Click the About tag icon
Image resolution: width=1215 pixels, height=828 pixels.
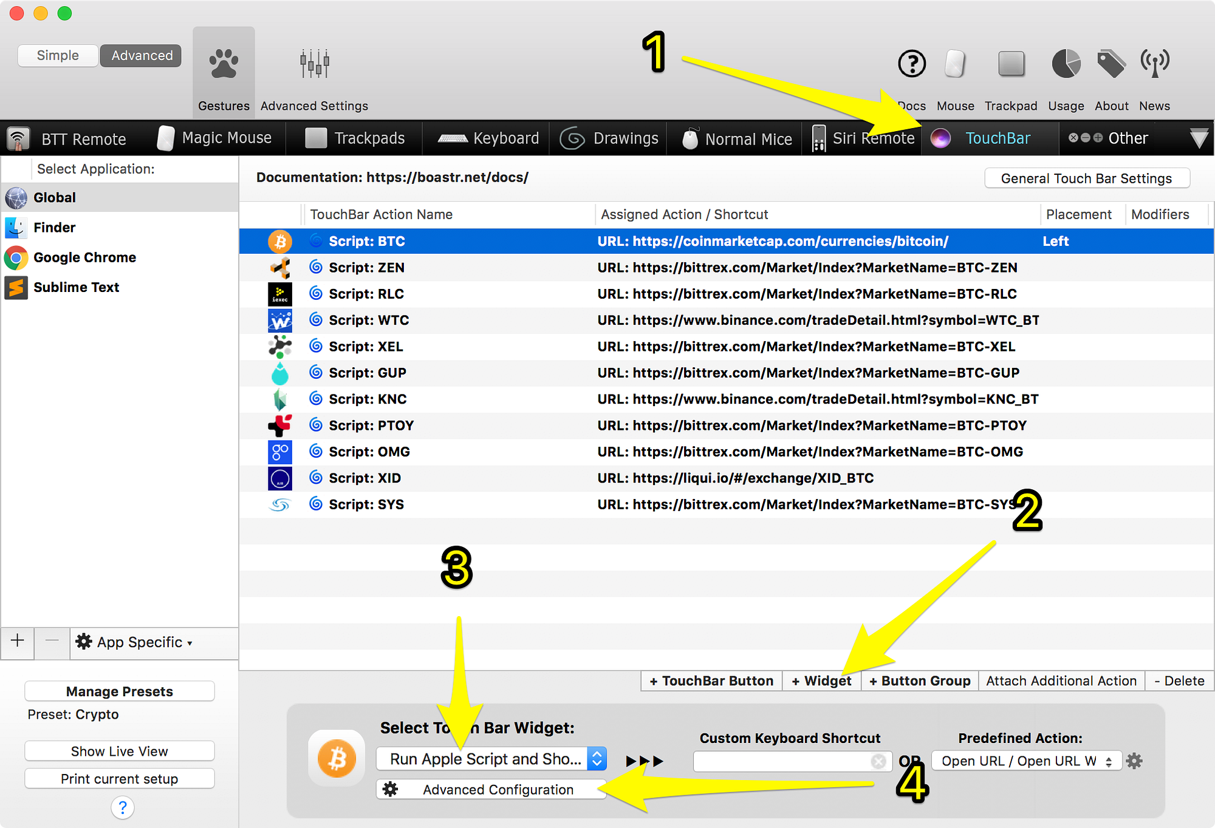(x=1111, y=64)
